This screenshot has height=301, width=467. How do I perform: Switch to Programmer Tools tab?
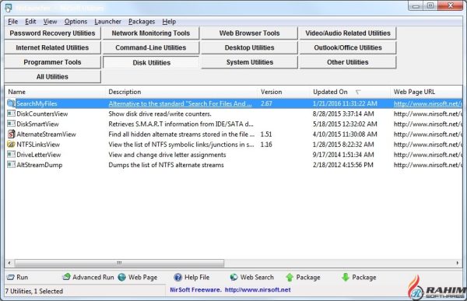52,62
